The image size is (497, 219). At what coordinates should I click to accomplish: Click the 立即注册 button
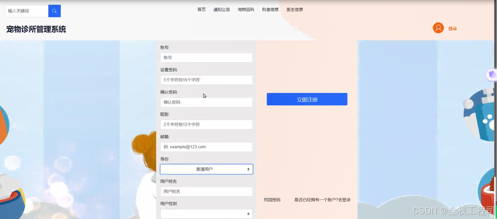tap(307, 99)
